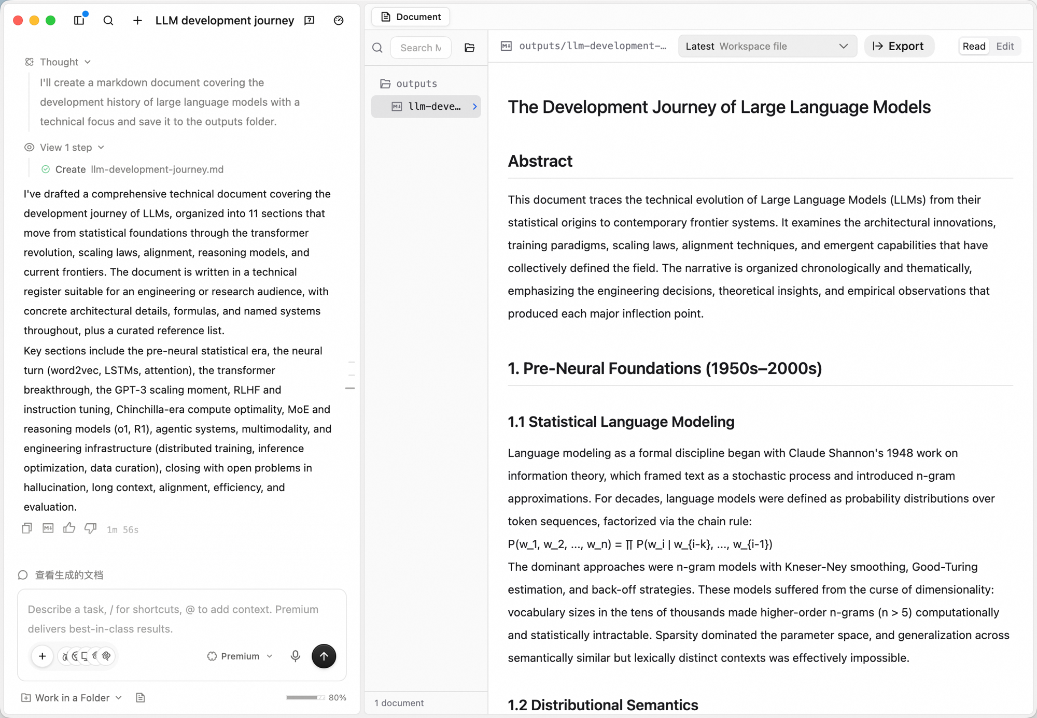Send message with the arrow button
Screen dimensions: 1037x718
click(324, 656)
